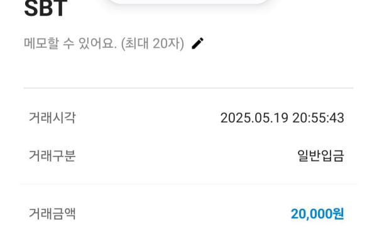
Task: Click the divider line above 거래금액
Action: [x=188, y=184]
